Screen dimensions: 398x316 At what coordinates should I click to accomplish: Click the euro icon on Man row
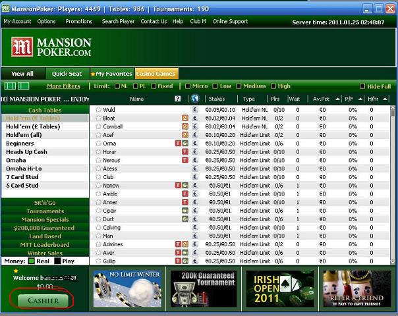tap(194, 236)
